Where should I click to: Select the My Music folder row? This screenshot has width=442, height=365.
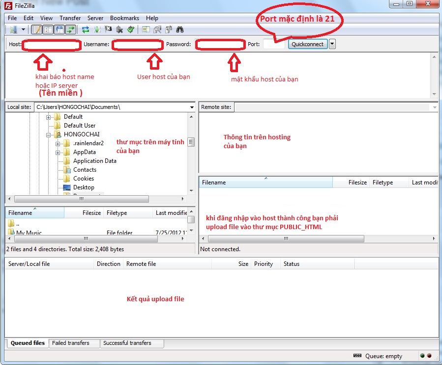[x=96, y=232]
